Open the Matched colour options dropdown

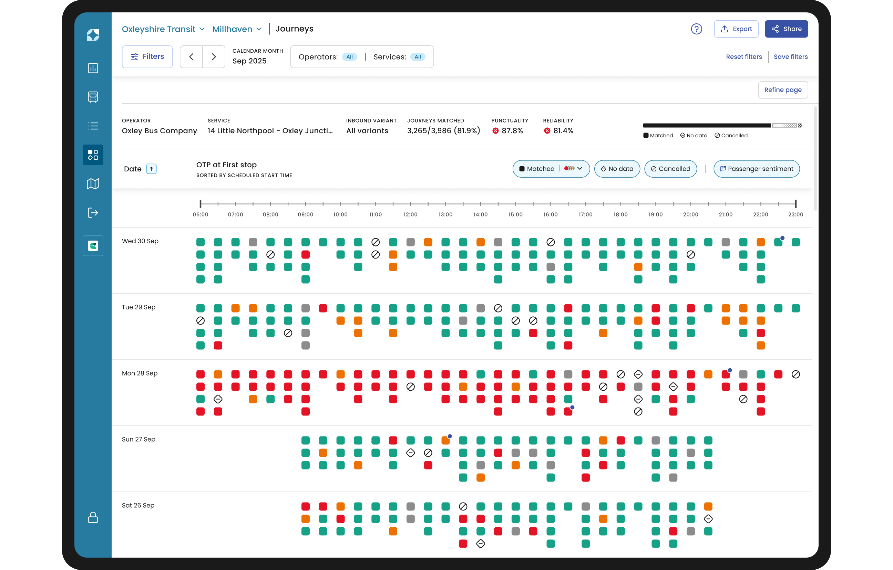point(573,169)
